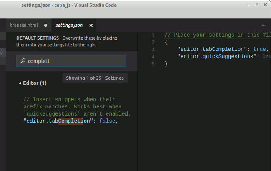
Task: Click the closing brace on line 5
Action: click(166, 64)
